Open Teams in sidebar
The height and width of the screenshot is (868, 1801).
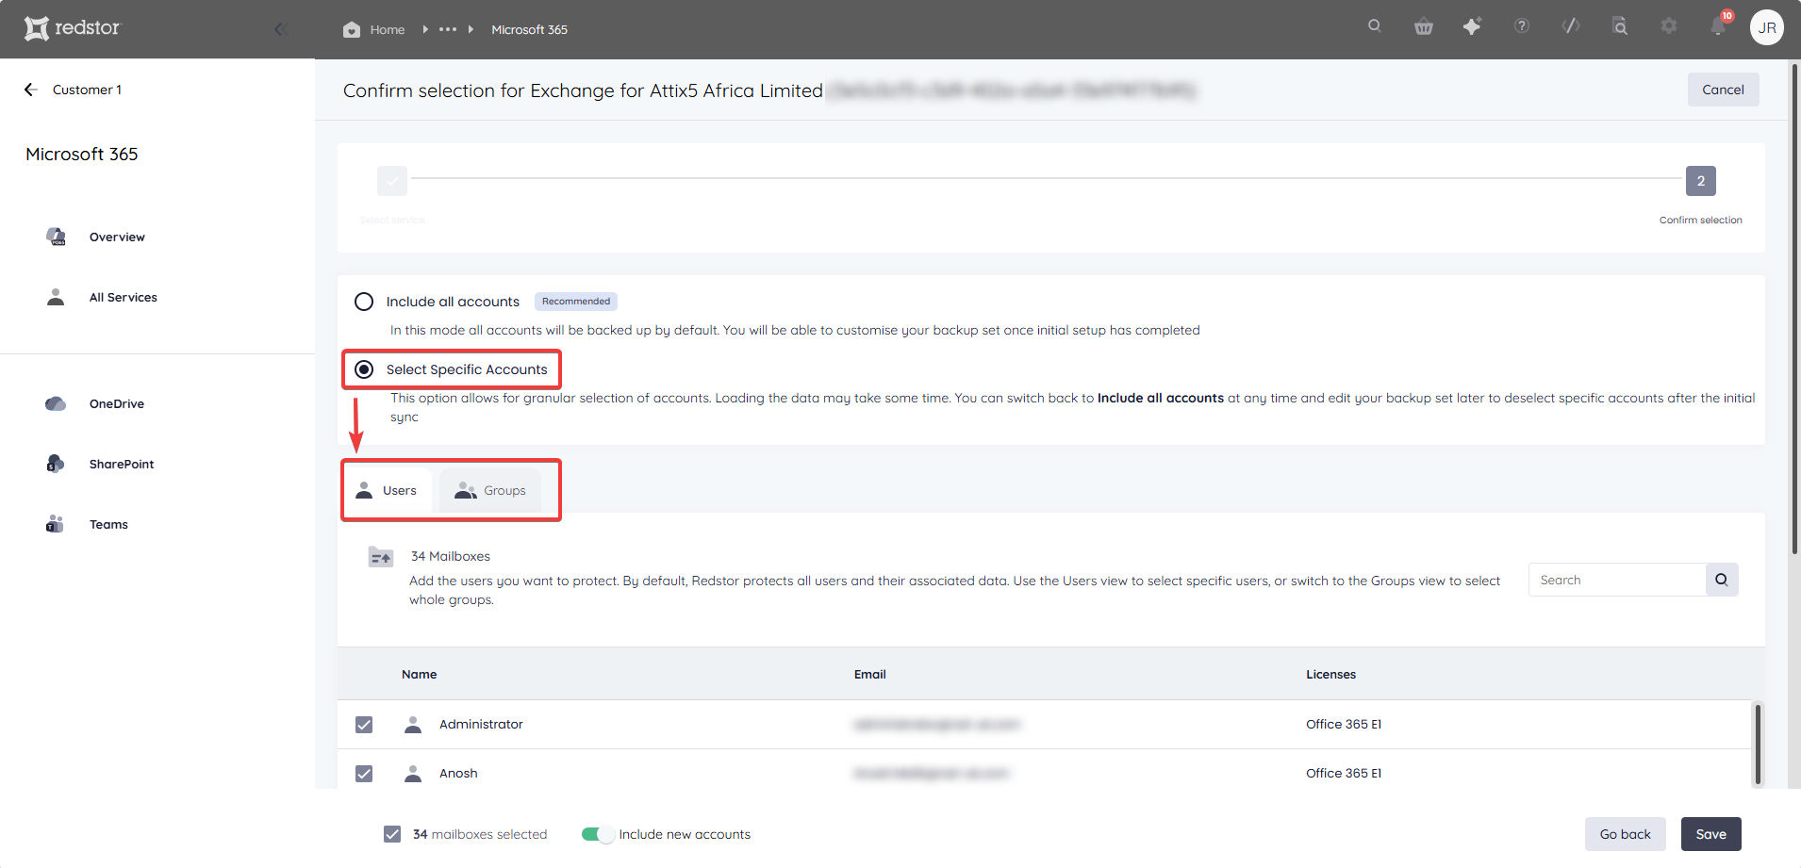[108, 524]
